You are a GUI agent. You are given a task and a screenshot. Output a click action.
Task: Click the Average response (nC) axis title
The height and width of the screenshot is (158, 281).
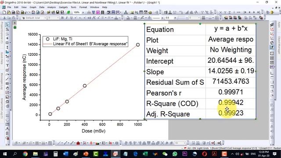click(x=24, y=77)
